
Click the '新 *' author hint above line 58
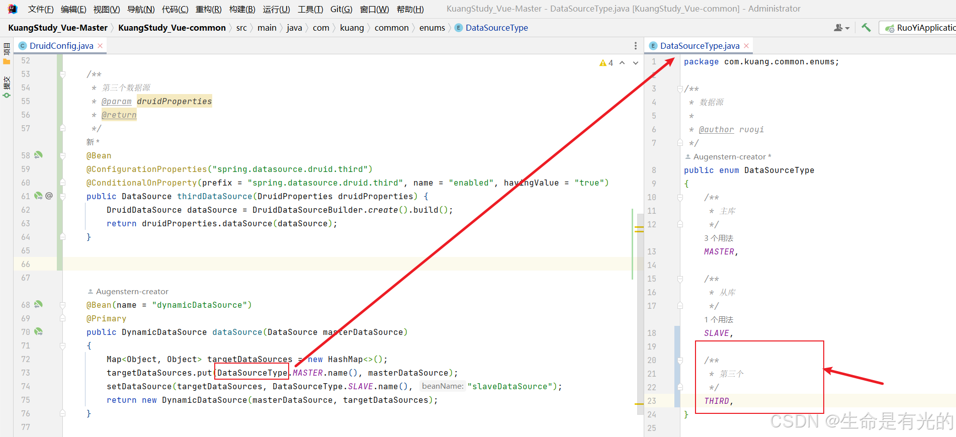pyautogui.click(x=93, y=142)
